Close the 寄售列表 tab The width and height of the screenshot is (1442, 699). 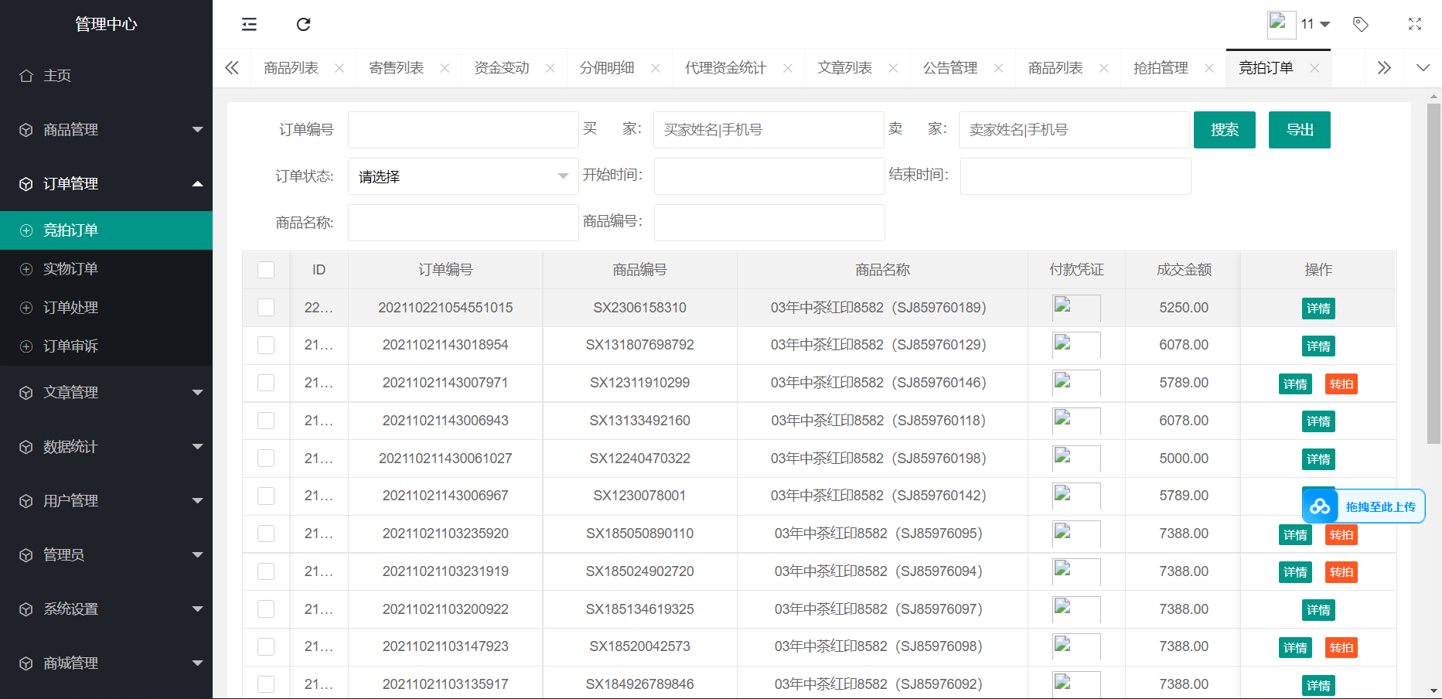click(445, 68)
